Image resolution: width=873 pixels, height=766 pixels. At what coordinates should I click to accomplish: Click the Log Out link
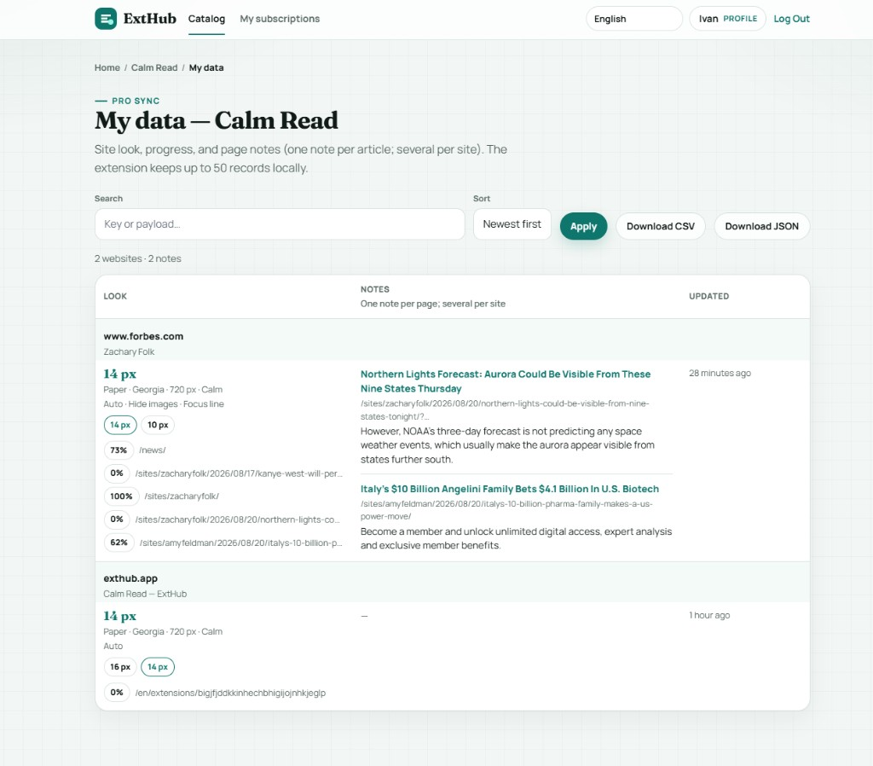(791, 19)
